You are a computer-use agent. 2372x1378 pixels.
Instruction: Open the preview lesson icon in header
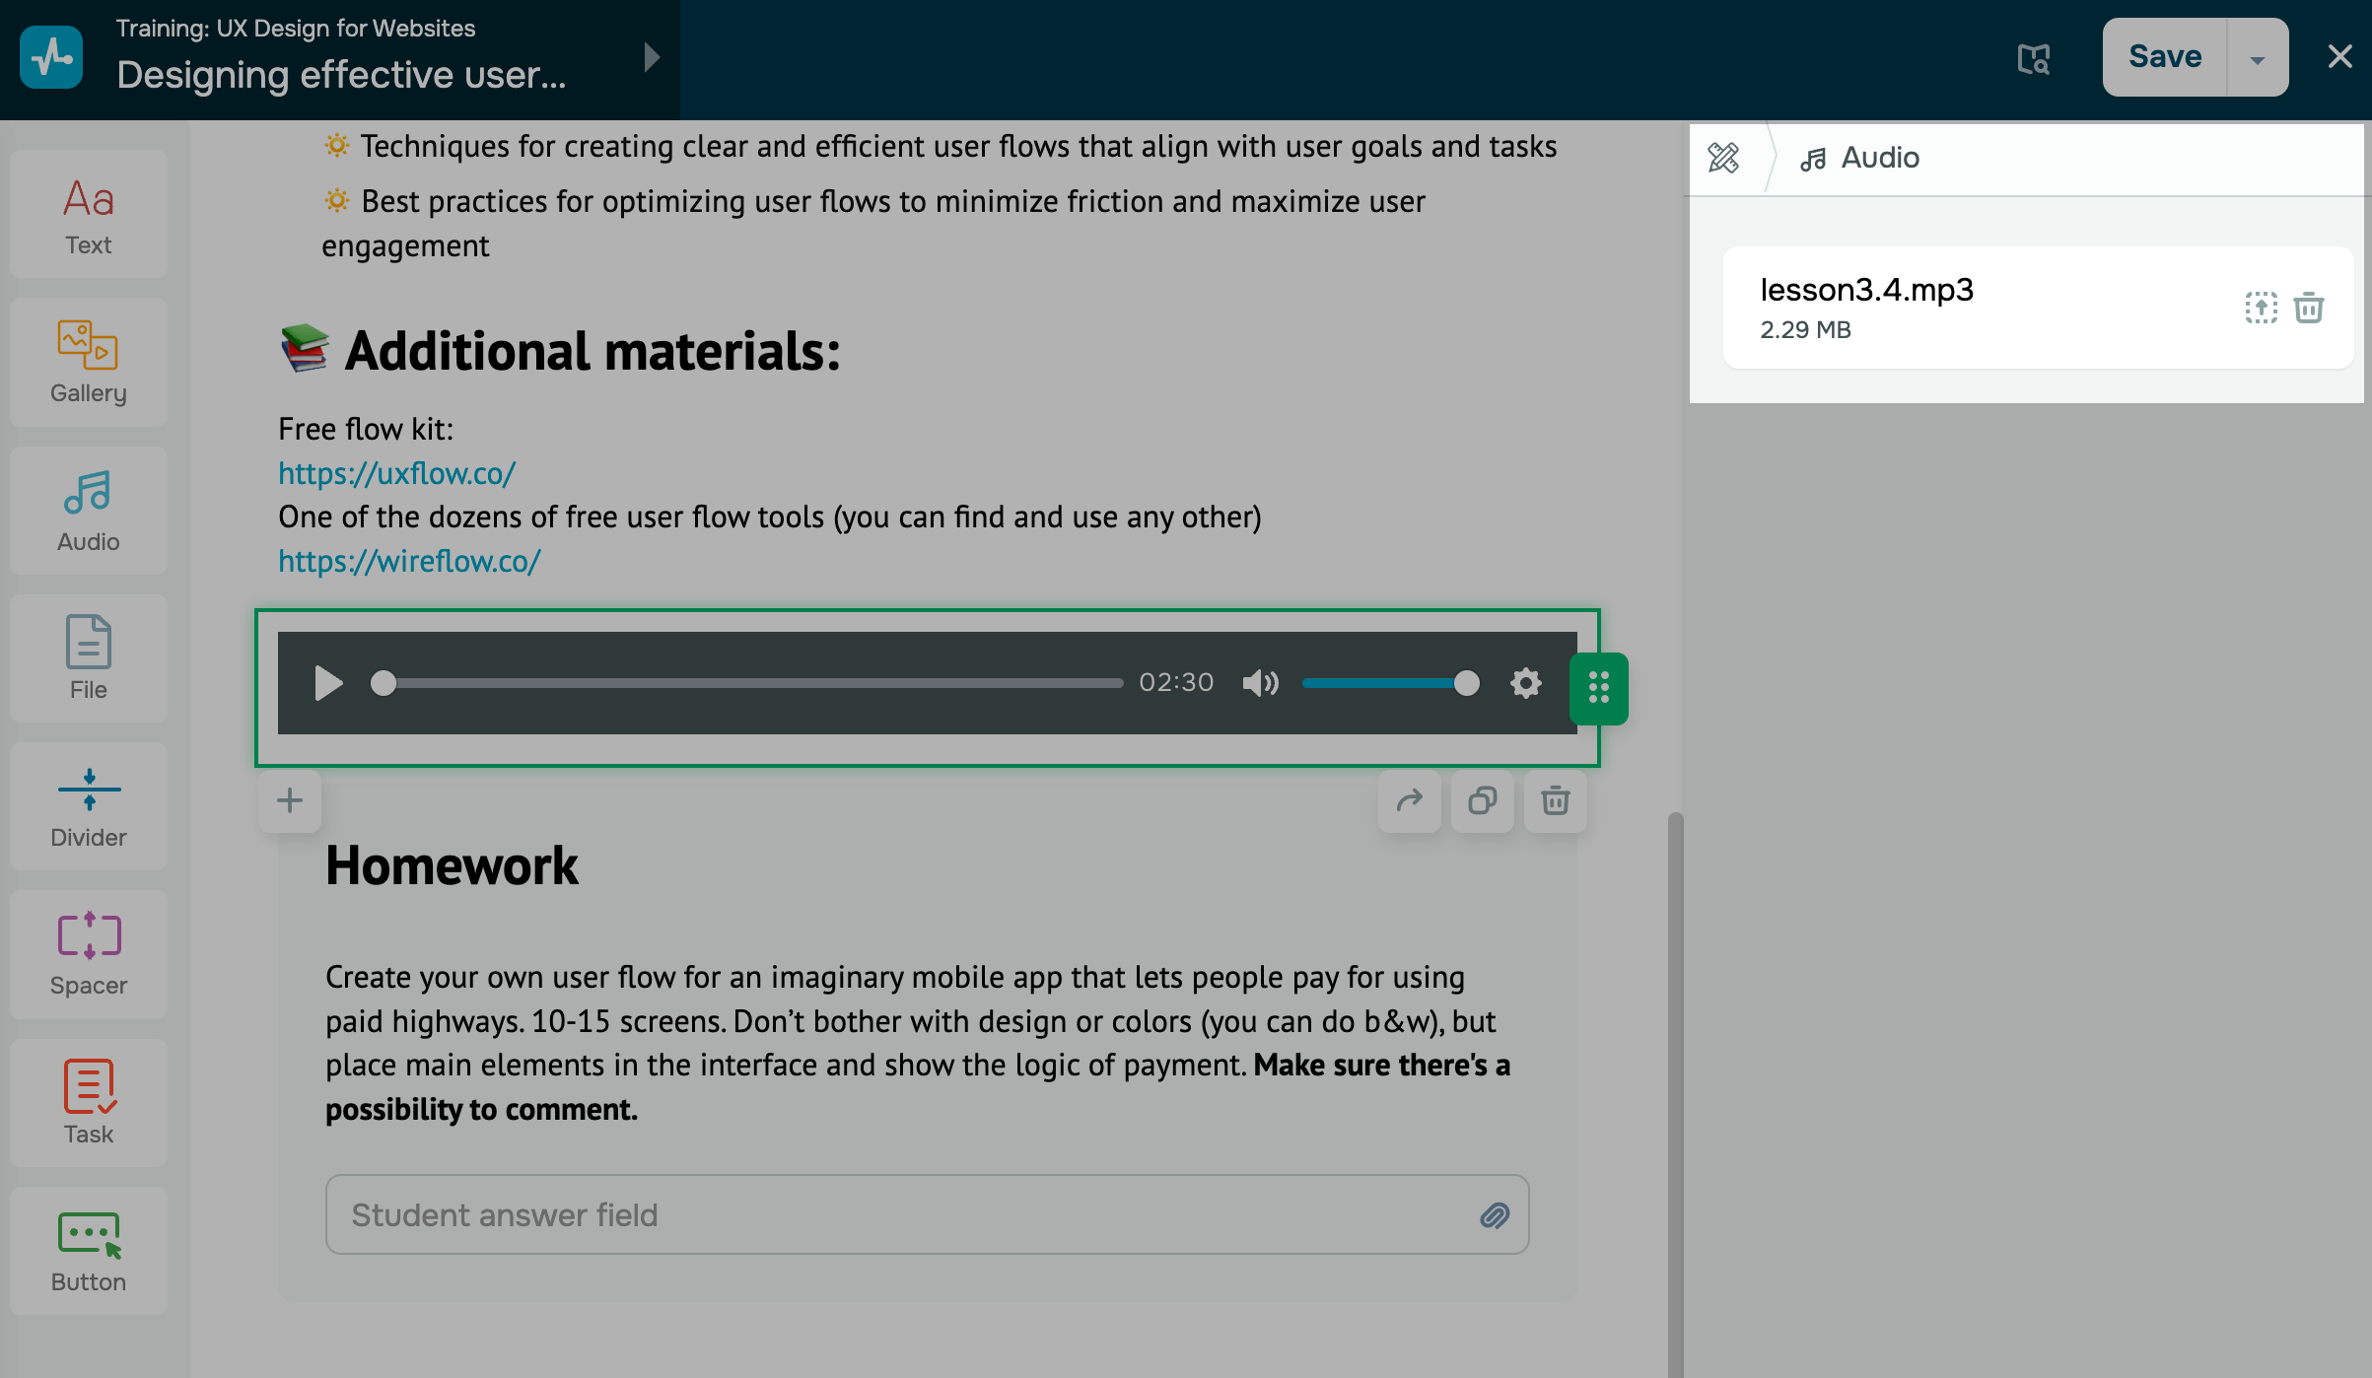click(2033, 57)
